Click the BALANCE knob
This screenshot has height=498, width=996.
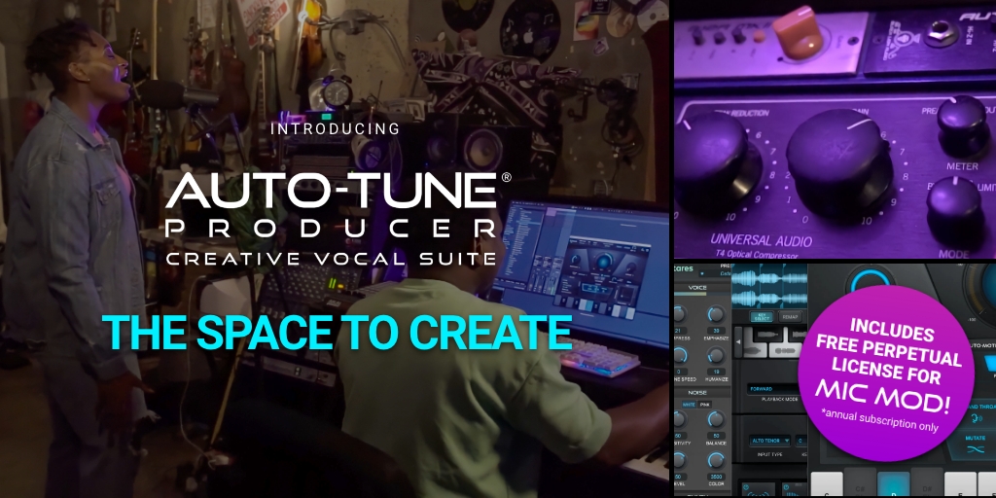pos(717,418)
